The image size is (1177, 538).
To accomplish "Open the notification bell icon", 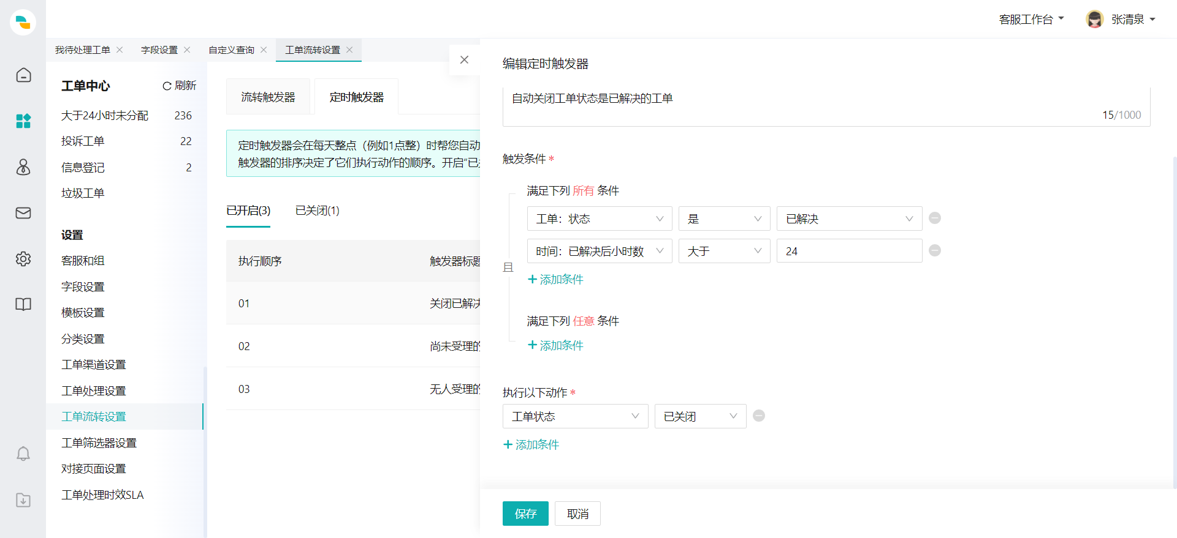I will [23, 454].
